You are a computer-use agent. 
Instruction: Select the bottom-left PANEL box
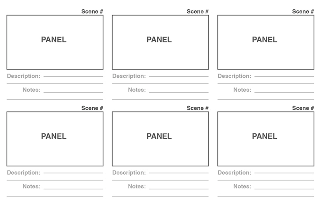[55, 139]
